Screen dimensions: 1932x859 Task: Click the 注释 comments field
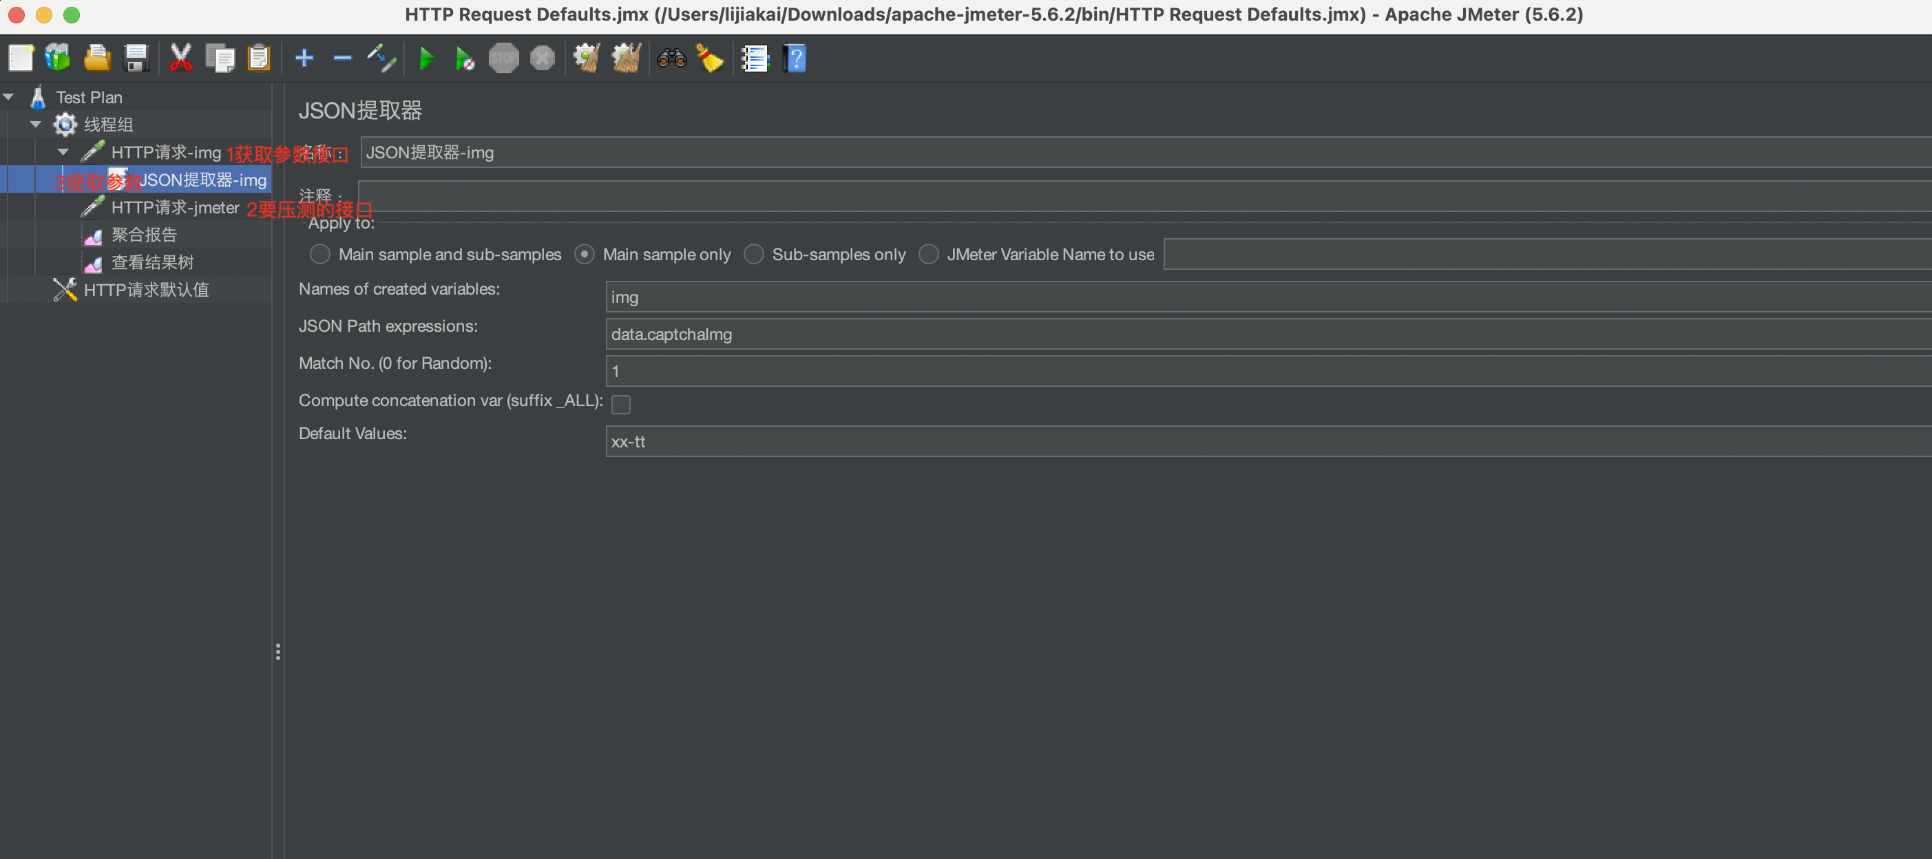(x=1145, y=195)
